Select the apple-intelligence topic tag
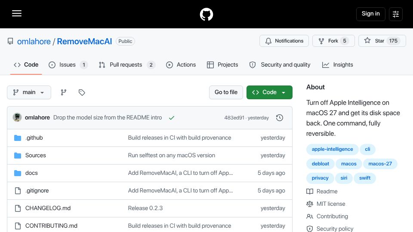 [x=333, y=149]
